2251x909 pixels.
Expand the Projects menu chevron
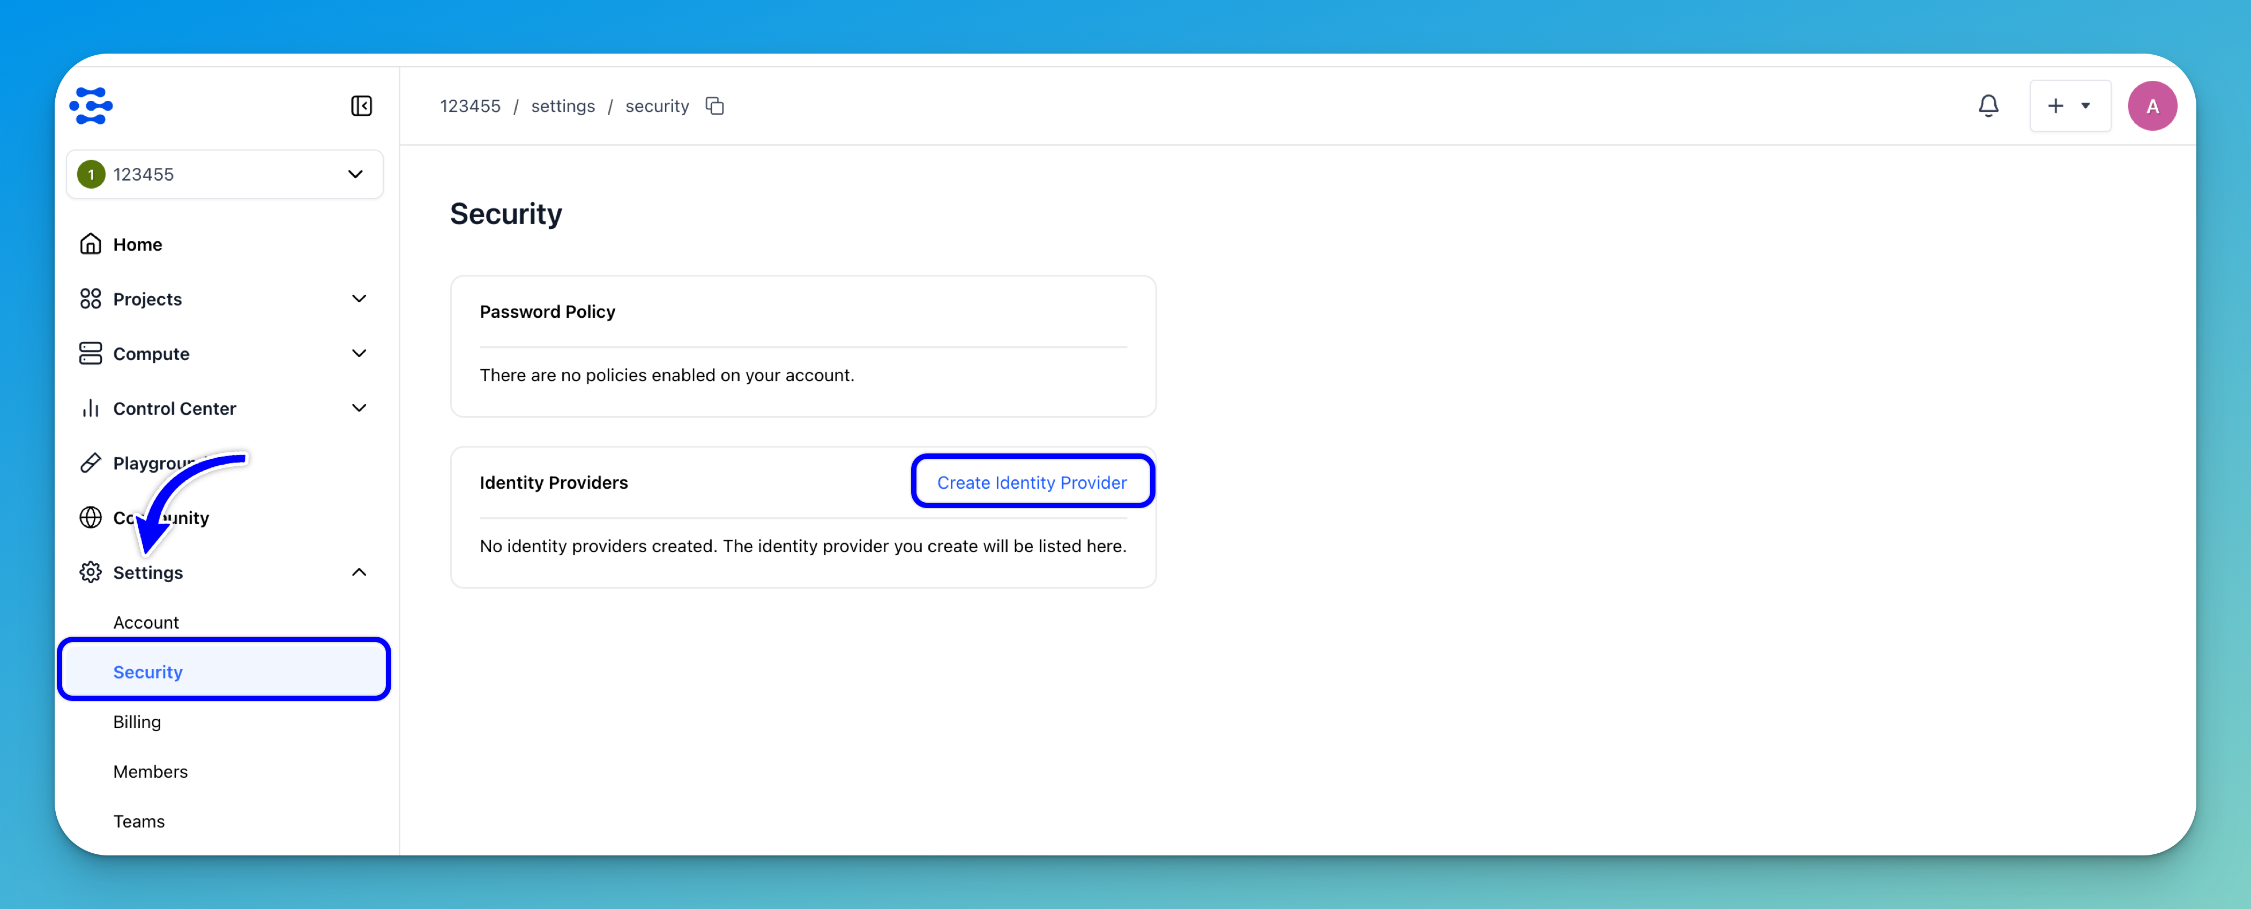[358, 299]
